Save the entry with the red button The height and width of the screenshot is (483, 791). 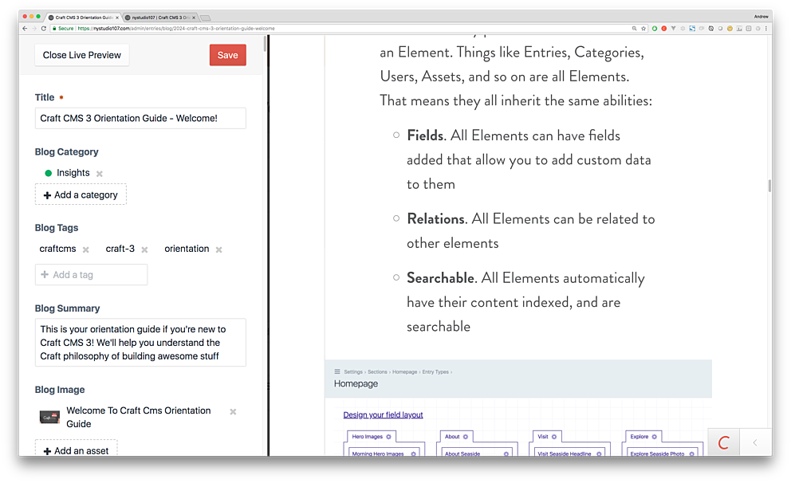click(227, 55)
